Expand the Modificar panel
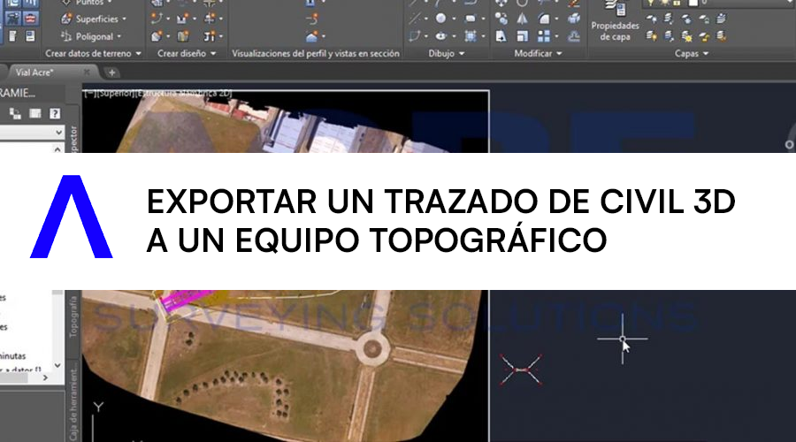This screenshot has height=442, width=796. point(538,53)
